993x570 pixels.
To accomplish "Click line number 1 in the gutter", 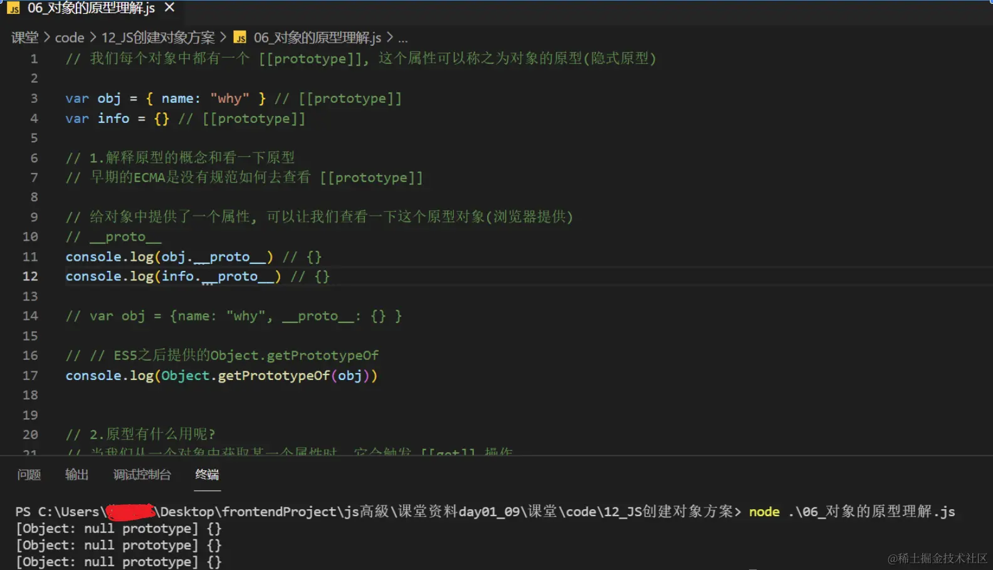I will point(34,59).
